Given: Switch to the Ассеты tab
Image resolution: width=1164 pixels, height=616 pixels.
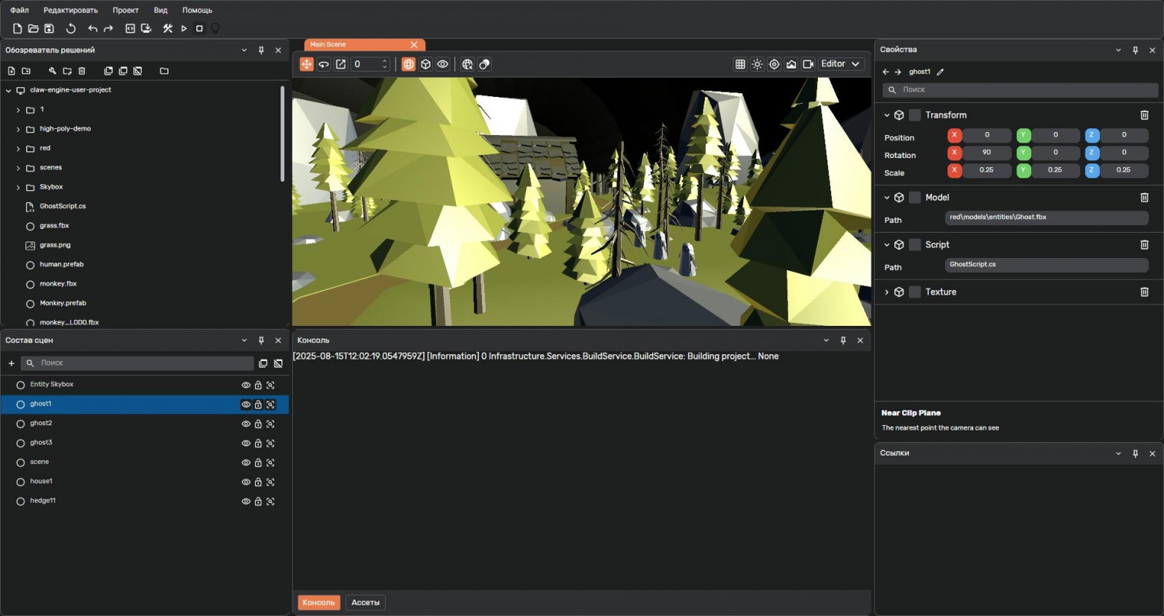Looking at the screenshot, I should [365, 603].
